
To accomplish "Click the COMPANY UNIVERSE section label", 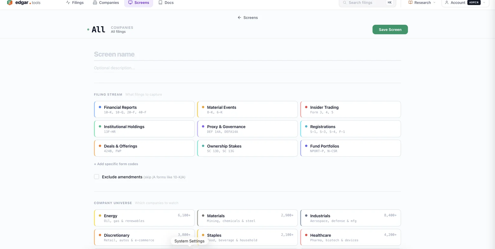I will [113, 203].
